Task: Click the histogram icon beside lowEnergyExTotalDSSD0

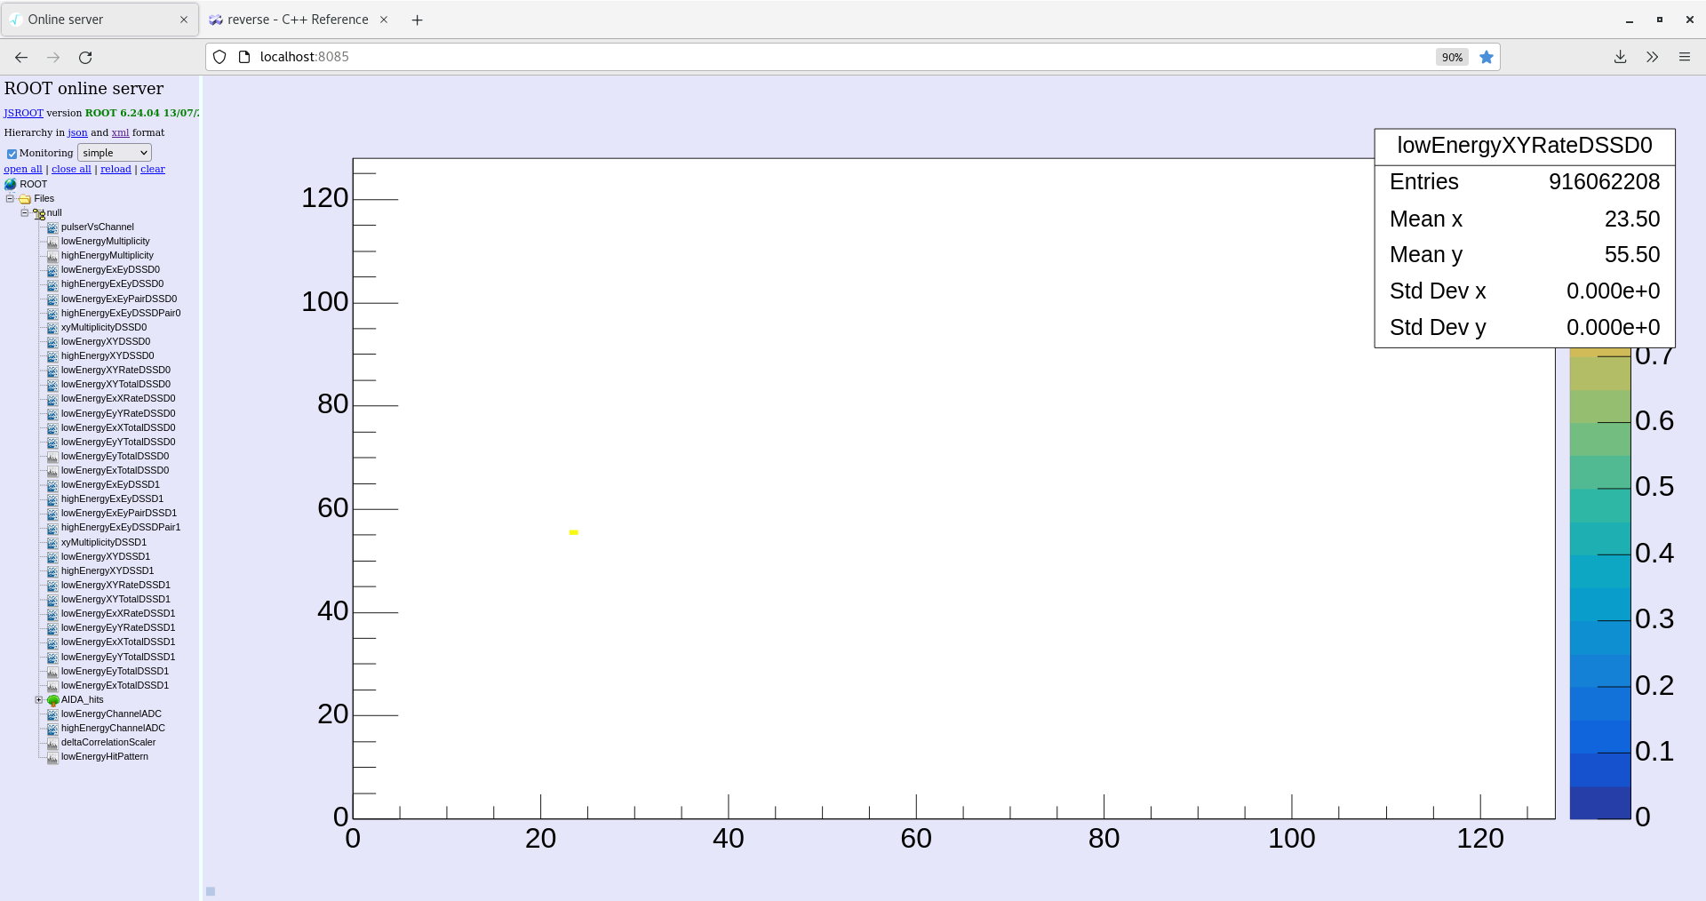Action: tap(52, 471)
